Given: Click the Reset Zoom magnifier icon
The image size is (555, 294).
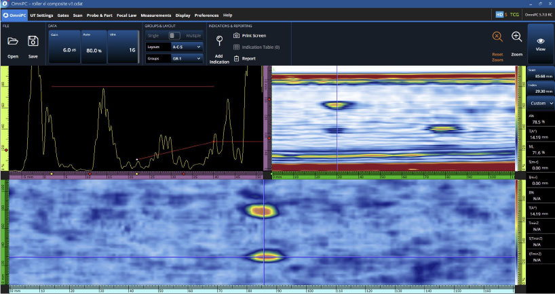Looking at the screenshot, I should 497,37.
